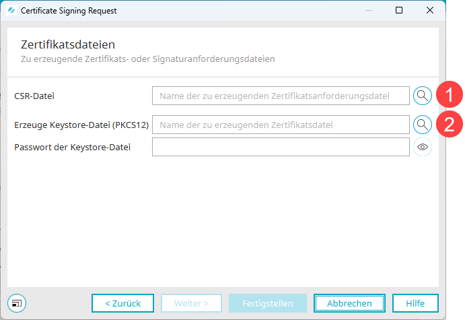The width and height of the screenshot is (465, 320).
Task: Click the red number 2 badge
Action: pyautogui.click(x=448, y=124)
